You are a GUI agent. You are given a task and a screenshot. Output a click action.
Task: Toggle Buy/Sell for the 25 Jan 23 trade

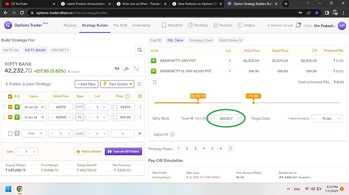(17, 107)
